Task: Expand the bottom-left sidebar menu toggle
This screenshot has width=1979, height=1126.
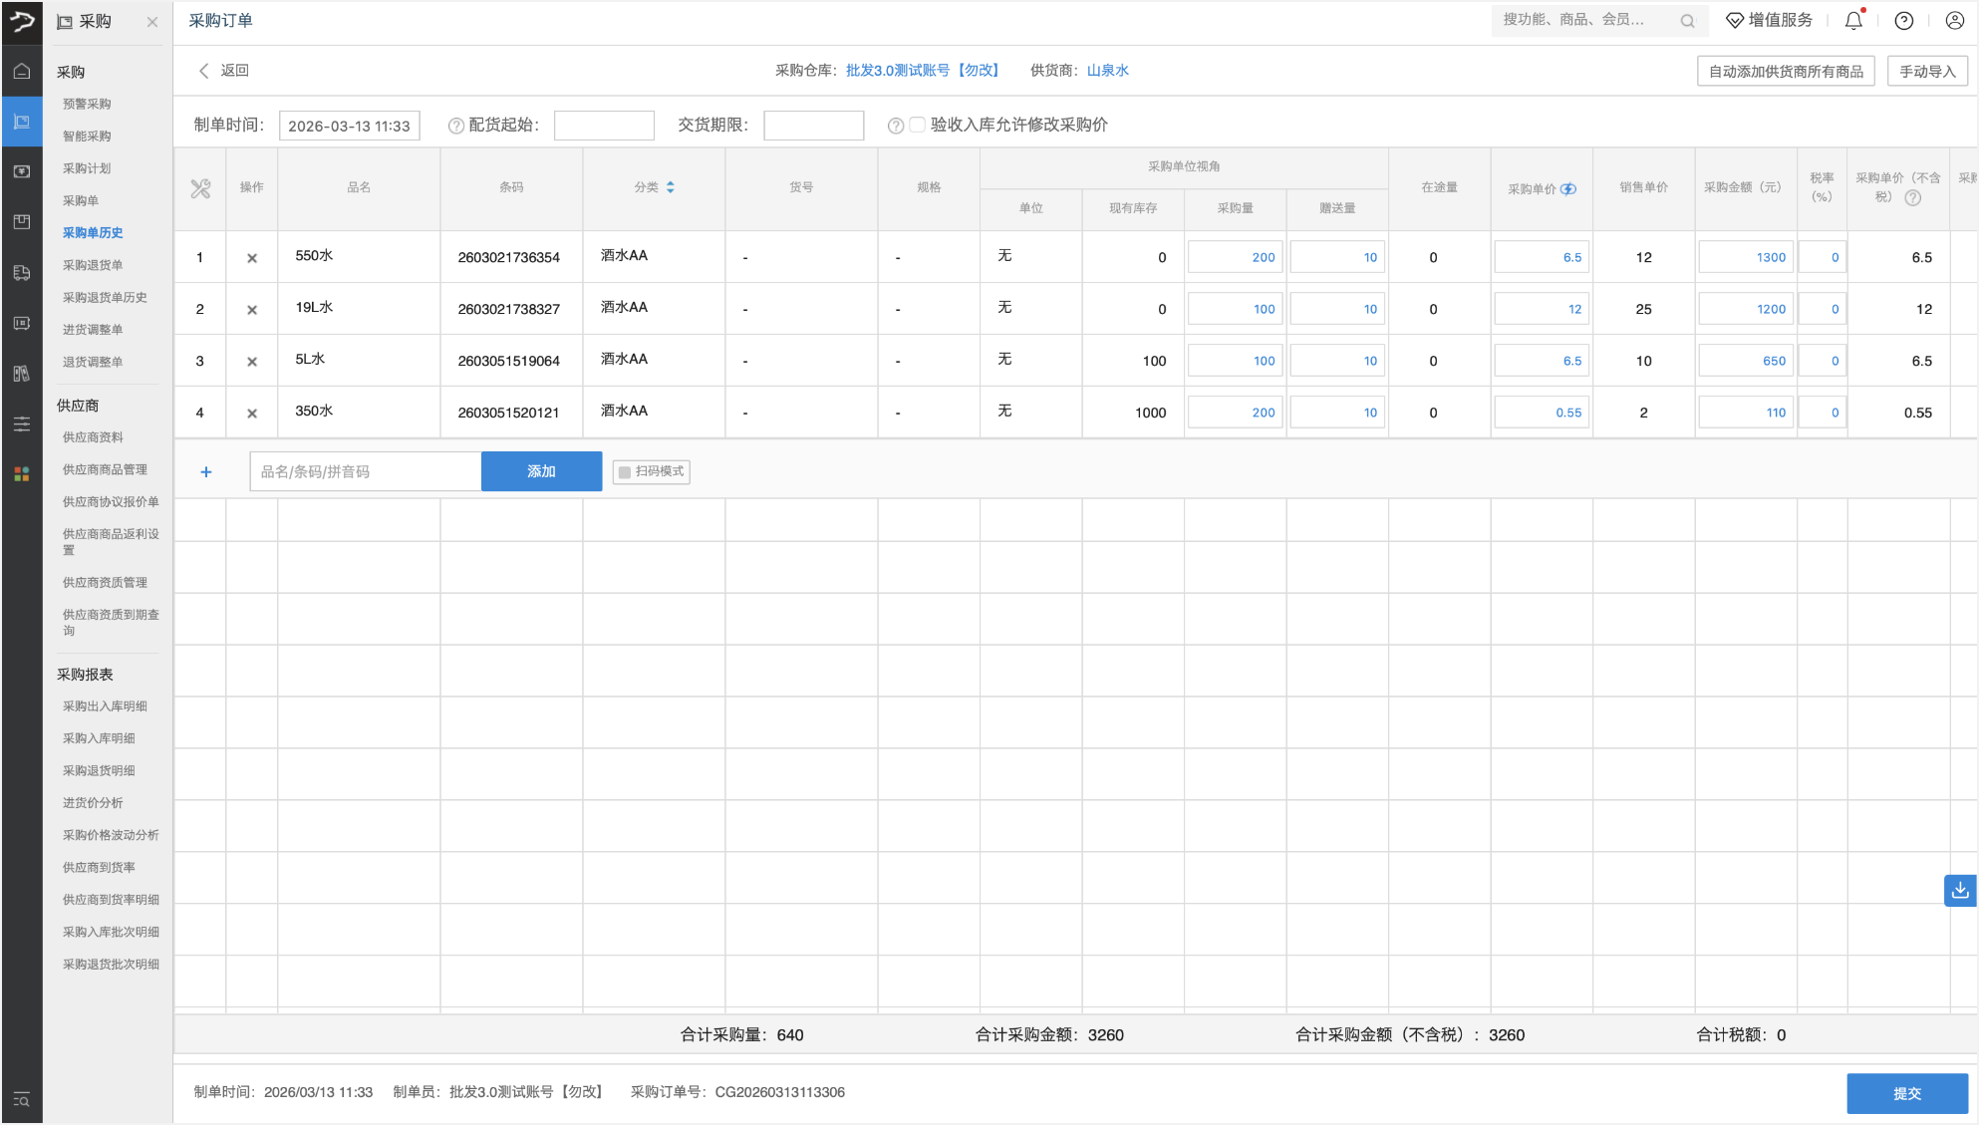Action: [x=22, y=1100]
